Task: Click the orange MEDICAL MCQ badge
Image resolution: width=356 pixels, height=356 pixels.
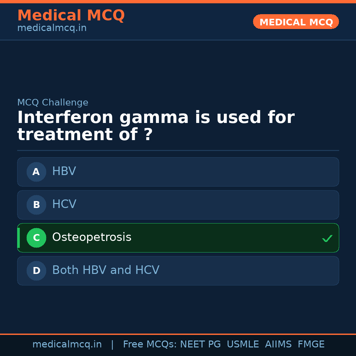Action: click(296, 22)
